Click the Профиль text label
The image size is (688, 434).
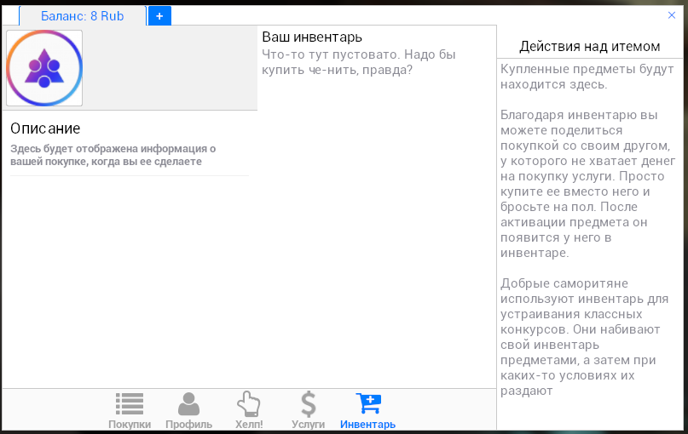188,425
